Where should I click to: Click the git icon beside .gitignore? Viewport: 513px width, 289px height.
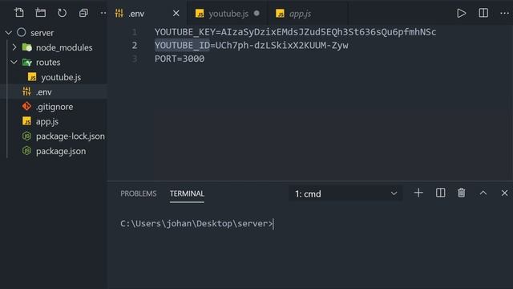(26, 107)
